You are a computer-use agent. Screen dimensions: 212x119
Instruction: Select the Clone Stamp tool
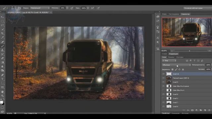coord(2,50)
